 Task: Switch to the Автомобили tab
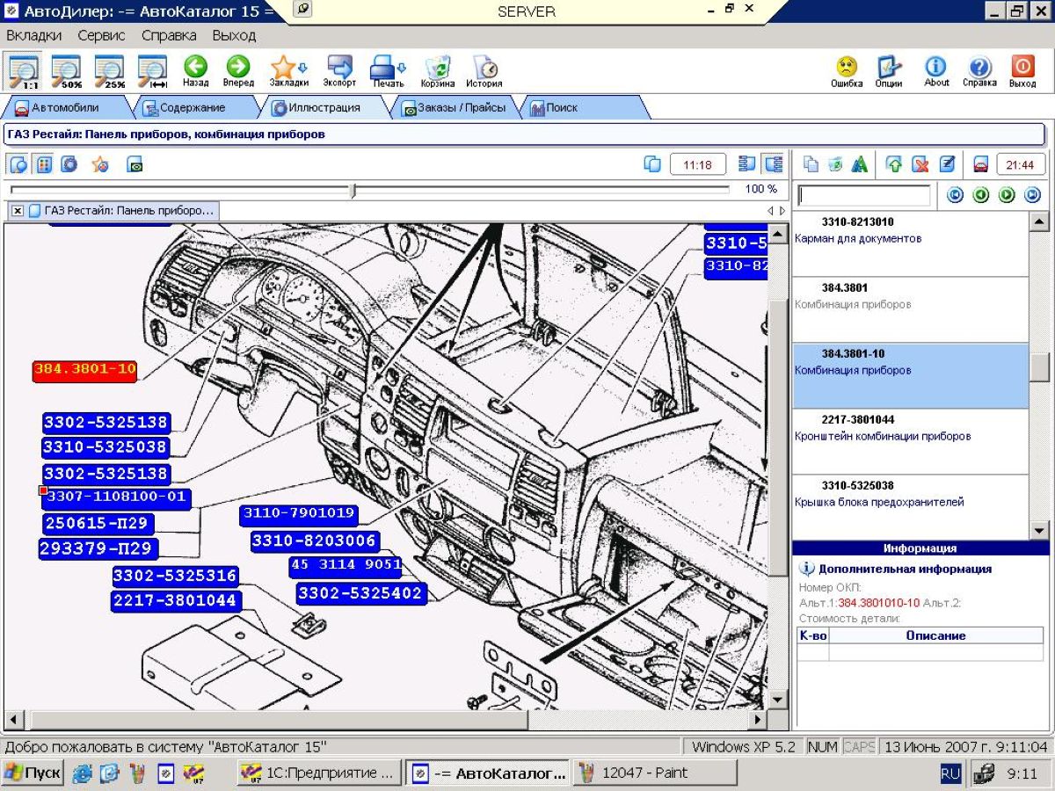click(x=66, y=107)
